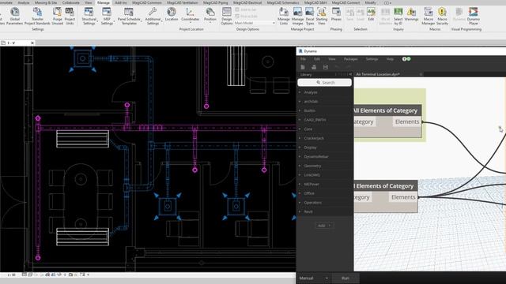Image resolution: width=506 pixels, height=284 pixels.
Task: Open Macro Manager
Action: click(429, 16)
